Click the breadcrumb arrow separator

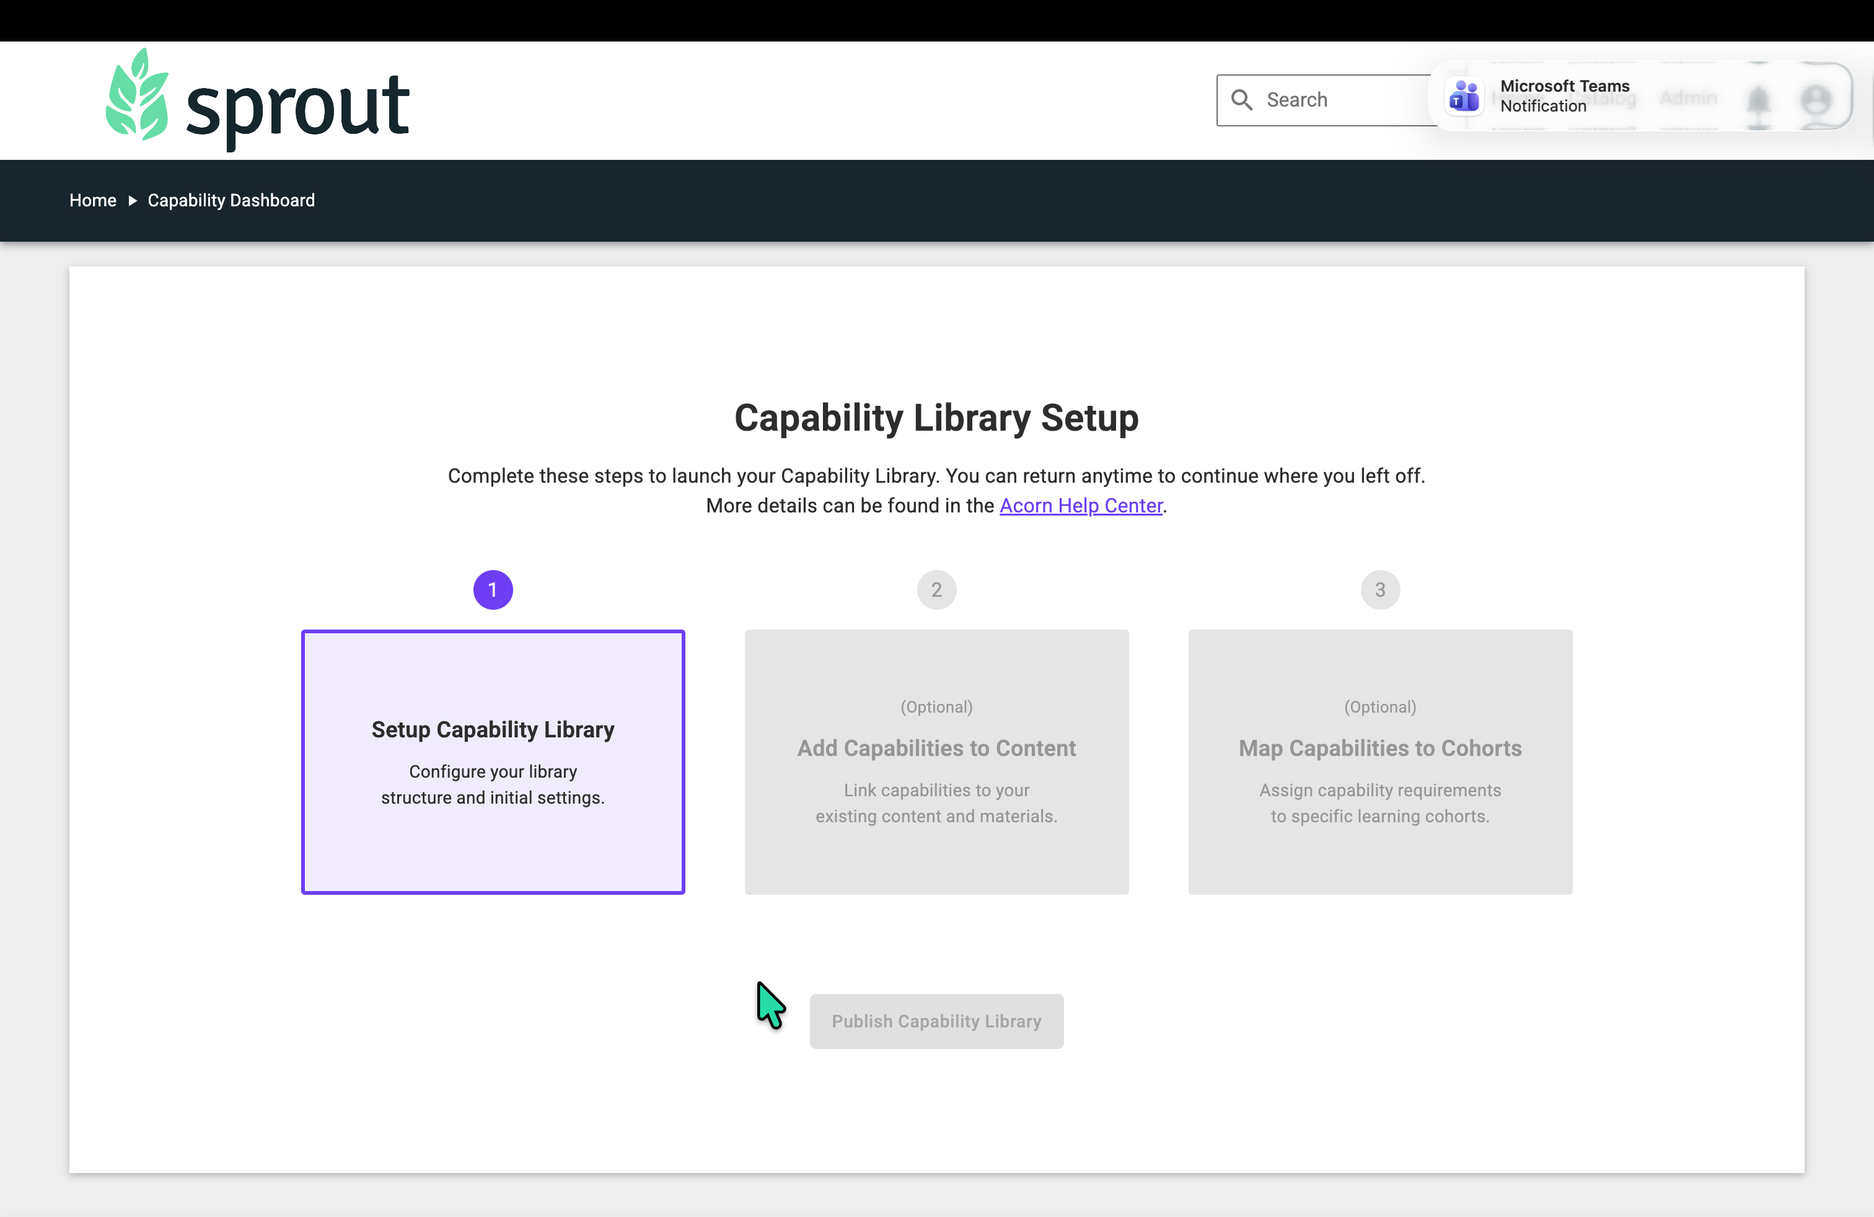(132, 201)
